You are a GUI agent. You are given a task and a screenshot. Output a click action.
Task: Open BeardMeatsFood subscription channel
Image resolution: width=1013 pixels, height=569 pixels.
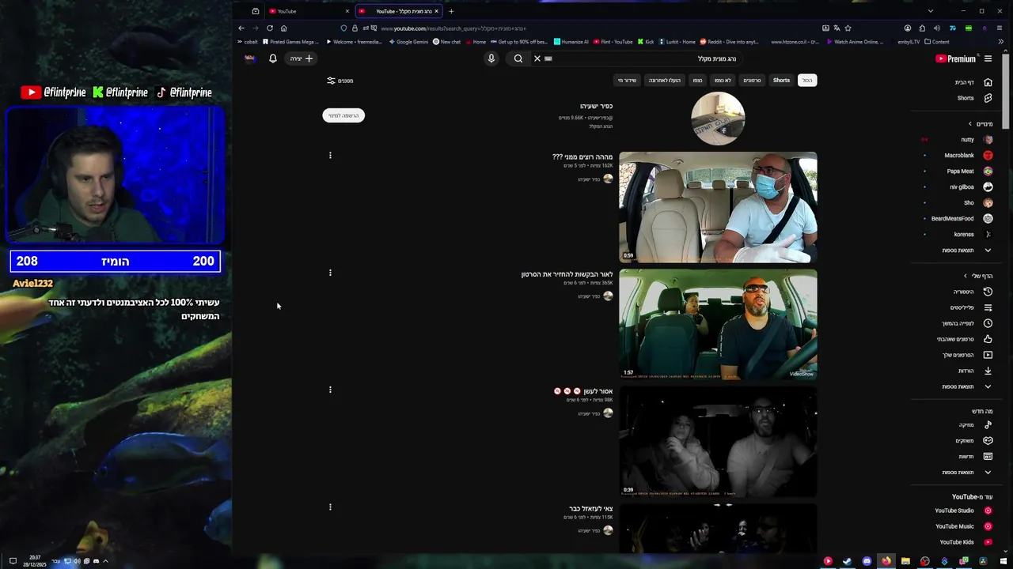click(x=962, y=219)
